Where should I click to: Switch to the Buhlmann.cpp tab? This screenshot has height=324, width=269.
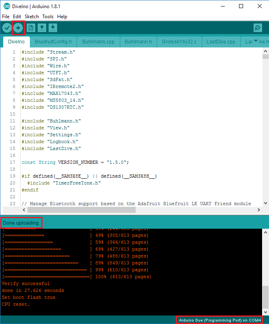coord(98,42)
